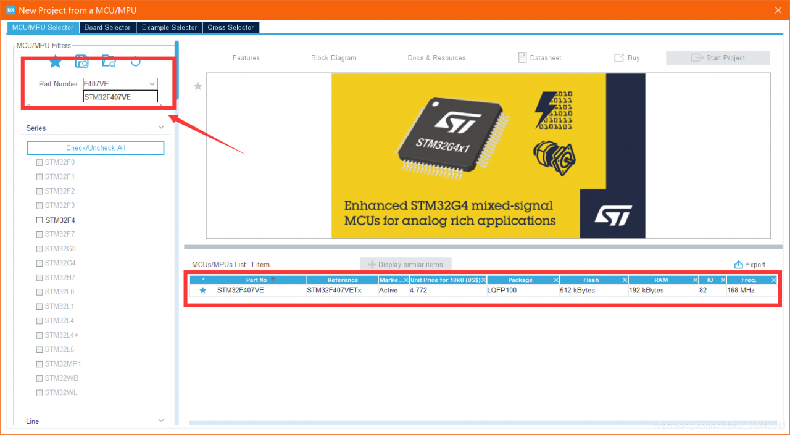The image size is (790, 435).
Task: Open the Features view
Action: pyautogui.click(x=246, y=58)
